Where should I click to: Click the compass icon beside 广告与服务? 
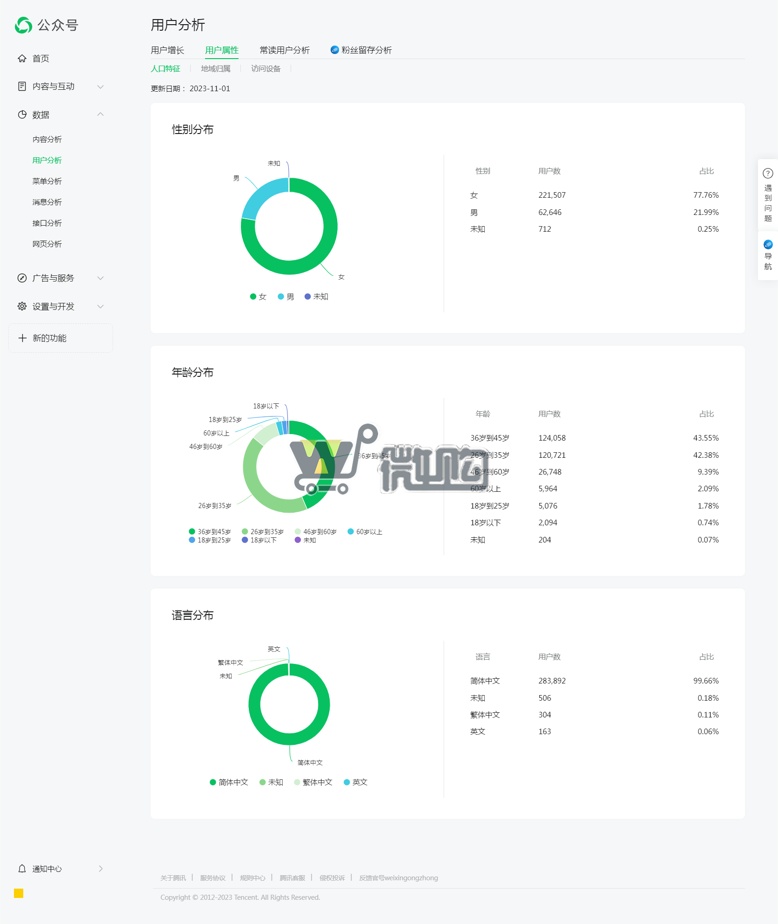(22, 278)
